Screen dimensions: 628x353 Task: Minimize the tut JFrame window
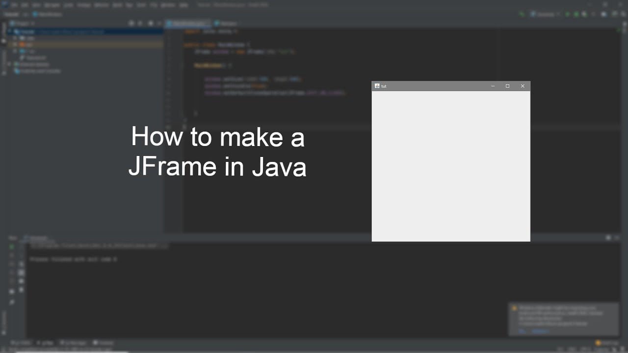point(493,86)
